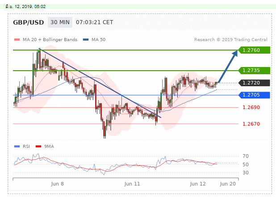Click the Jun 20 date axis label

pos(228,184)
